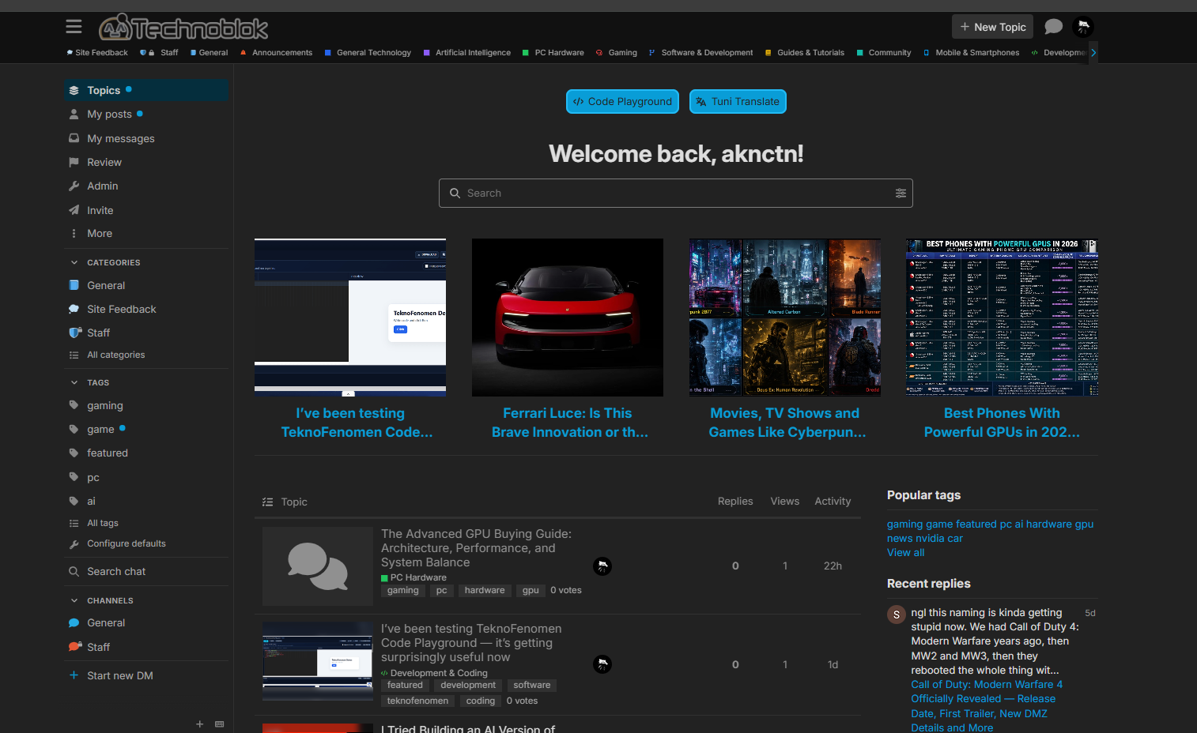
Task: Open the red Ferrari car thumbnail
Action: coord(568,318)
